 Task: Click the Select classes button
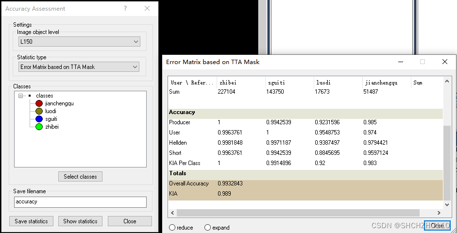pos(80,177)
